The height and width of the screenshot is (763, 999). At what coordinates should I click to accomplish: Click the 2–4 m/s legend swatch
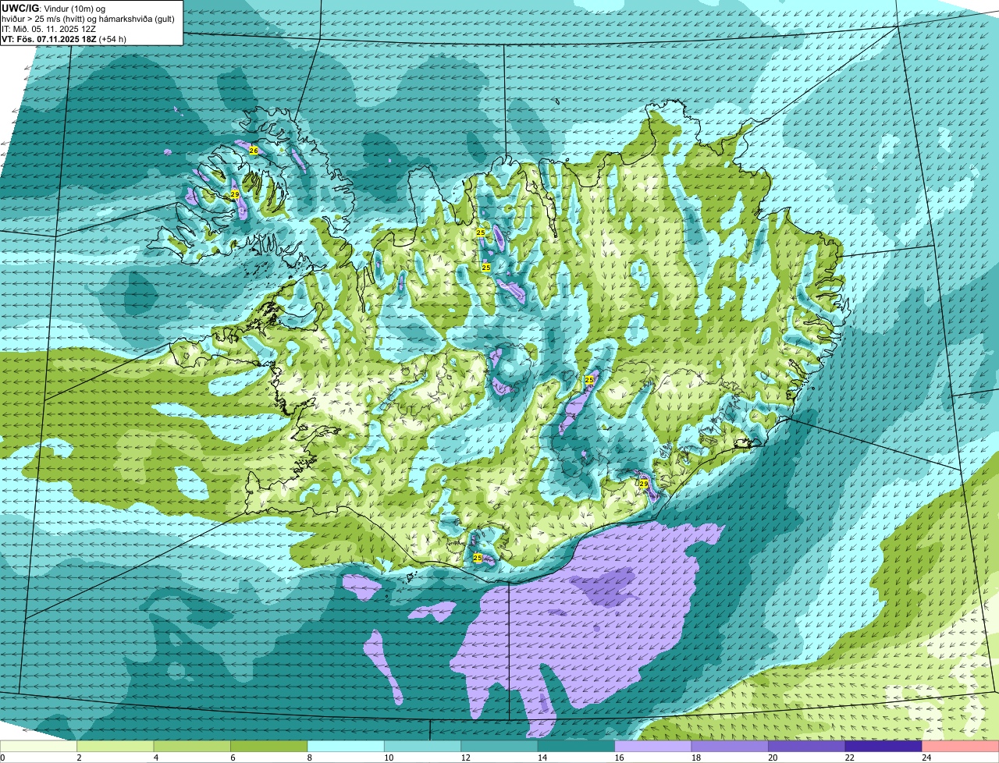point(116,746)
